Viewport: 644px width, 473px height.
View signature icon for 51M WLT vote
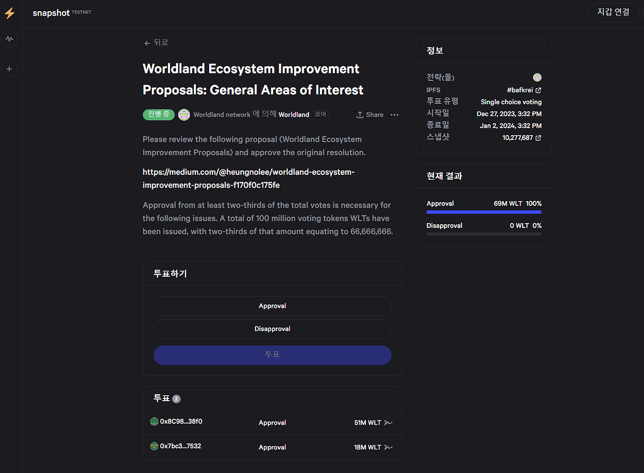coord(389,423)
